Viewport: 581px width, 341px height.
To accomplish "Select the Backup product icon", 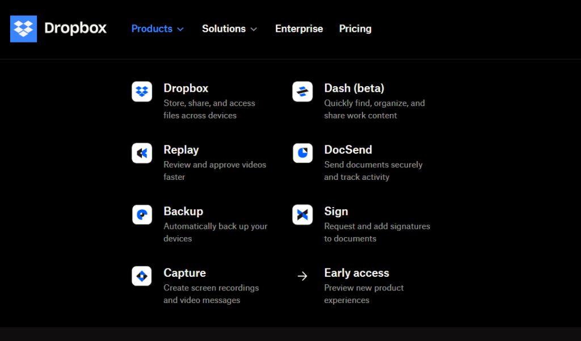I will click(x=142, y=214).
